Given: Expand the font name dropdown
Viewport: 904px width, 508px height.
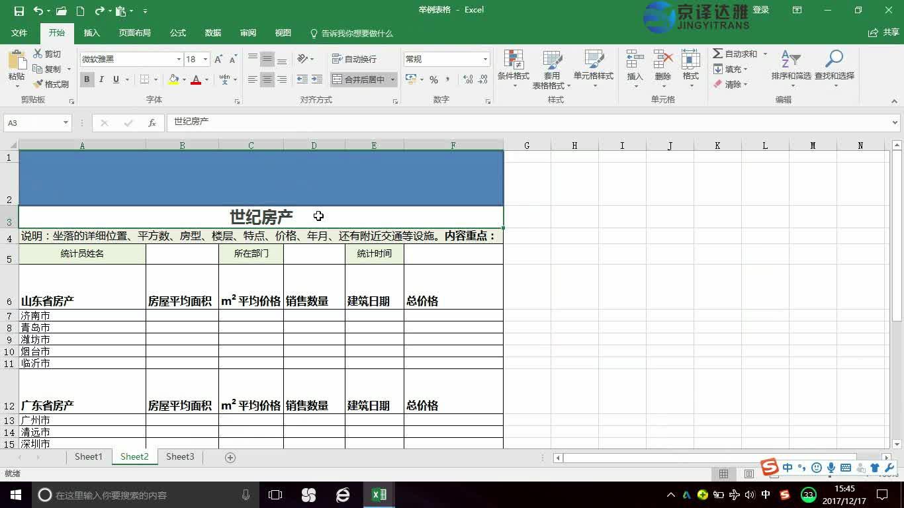Looking at the screenshot, I should 179,60.
